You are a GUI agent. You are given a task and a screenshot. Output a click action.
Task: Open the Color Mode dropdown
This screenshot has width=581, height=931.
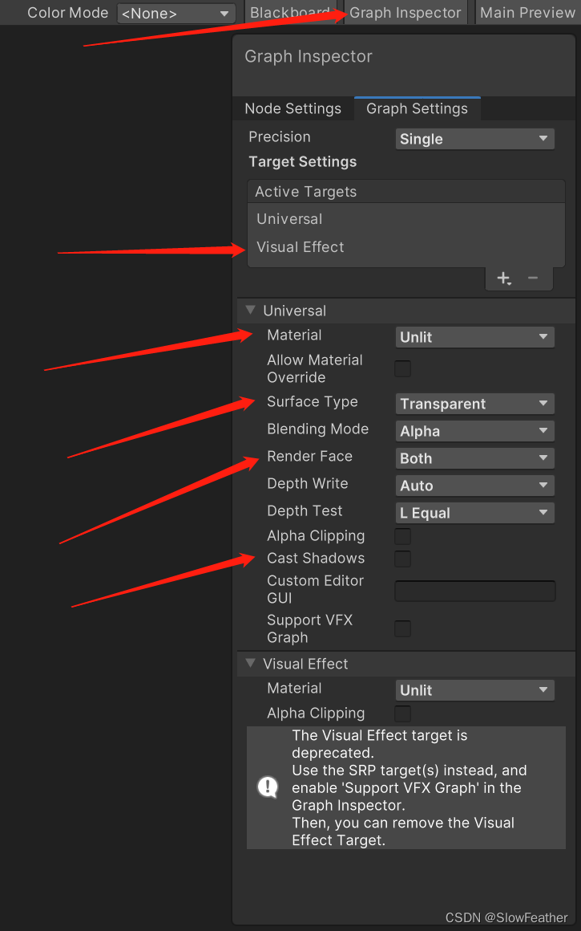176,12
